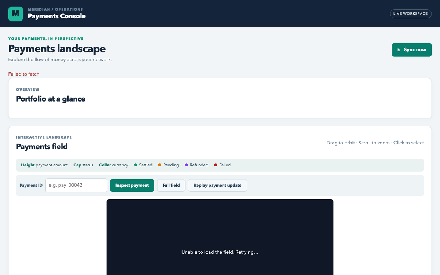
Task: Open the Full field view
Action: (171, 186)
